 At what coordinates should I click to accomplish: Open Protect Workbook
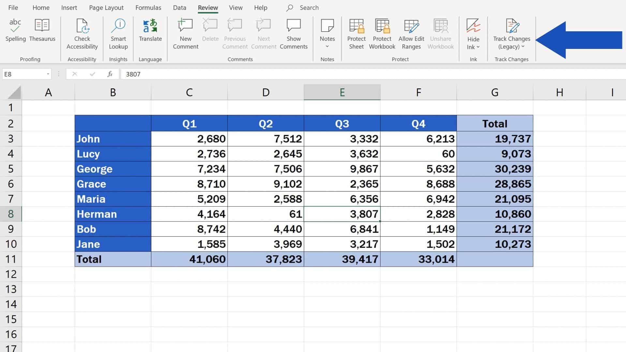tap(381, 33)
